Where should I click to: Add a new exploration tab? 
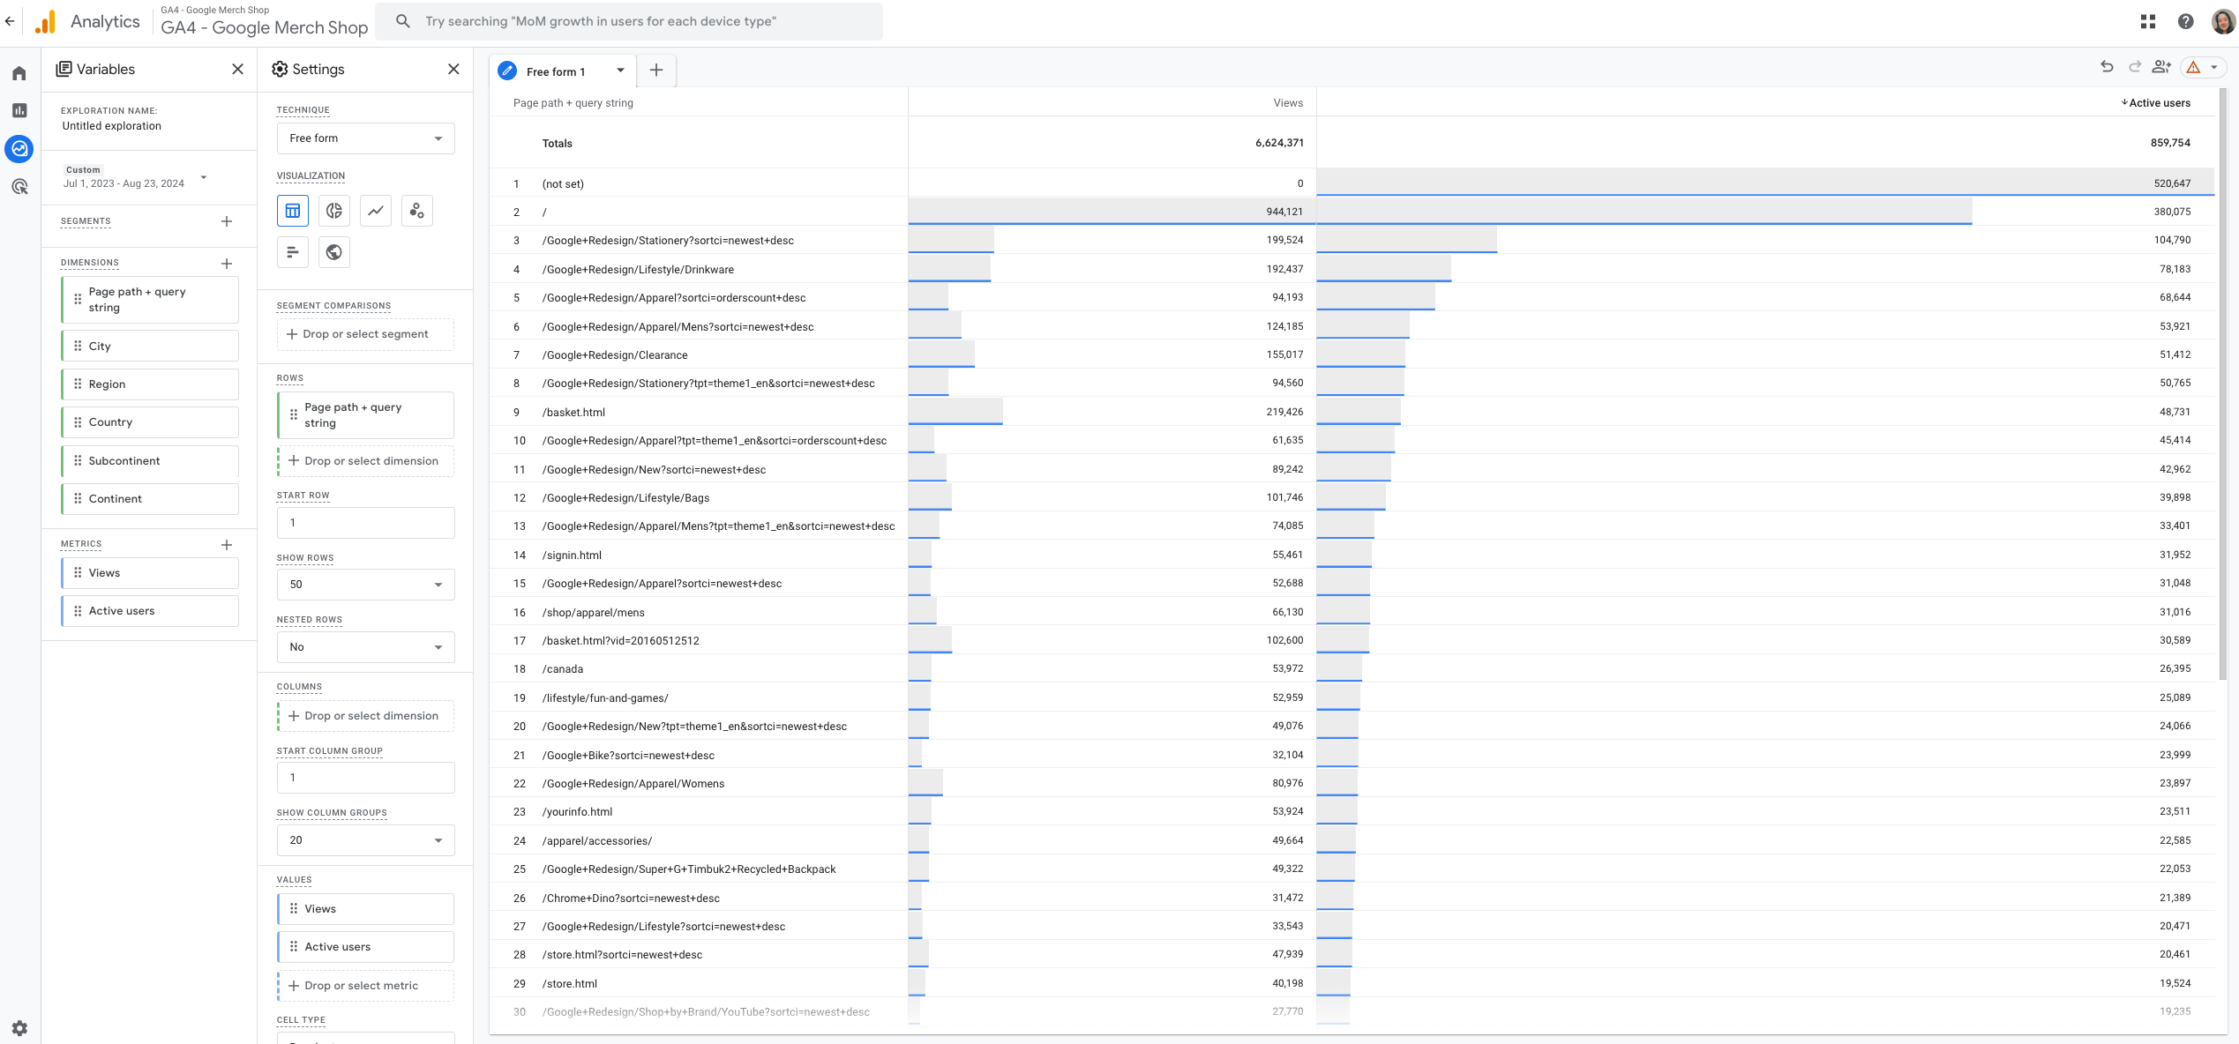click(656, 71)
